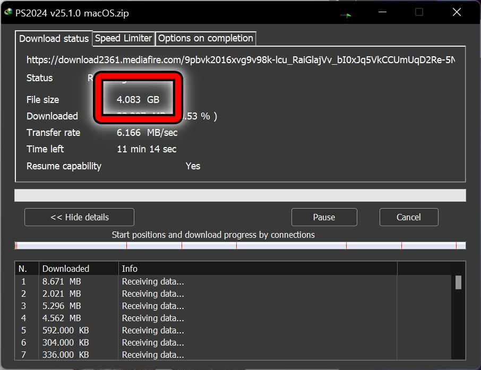Click the IDM icon in title bar

point(8,12)
